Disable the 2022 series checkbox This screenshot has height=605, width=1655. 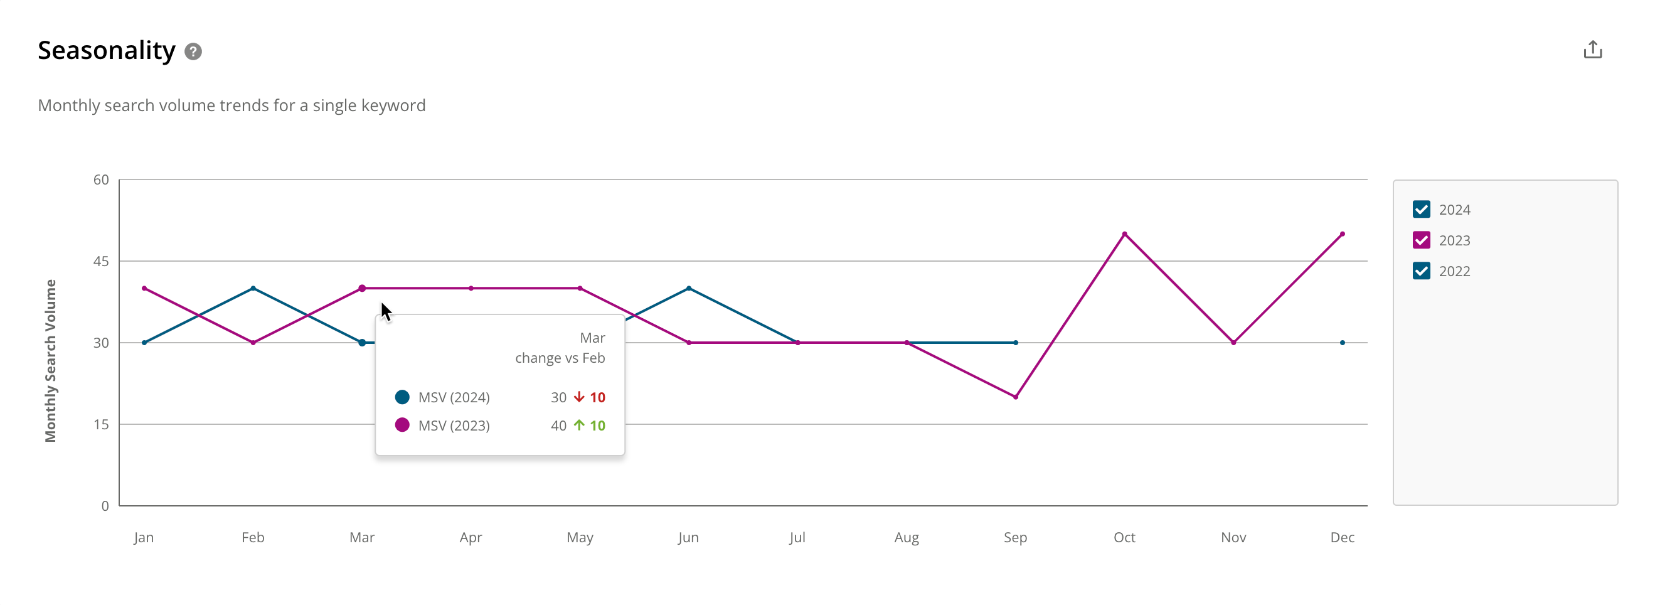[1422, 271]
